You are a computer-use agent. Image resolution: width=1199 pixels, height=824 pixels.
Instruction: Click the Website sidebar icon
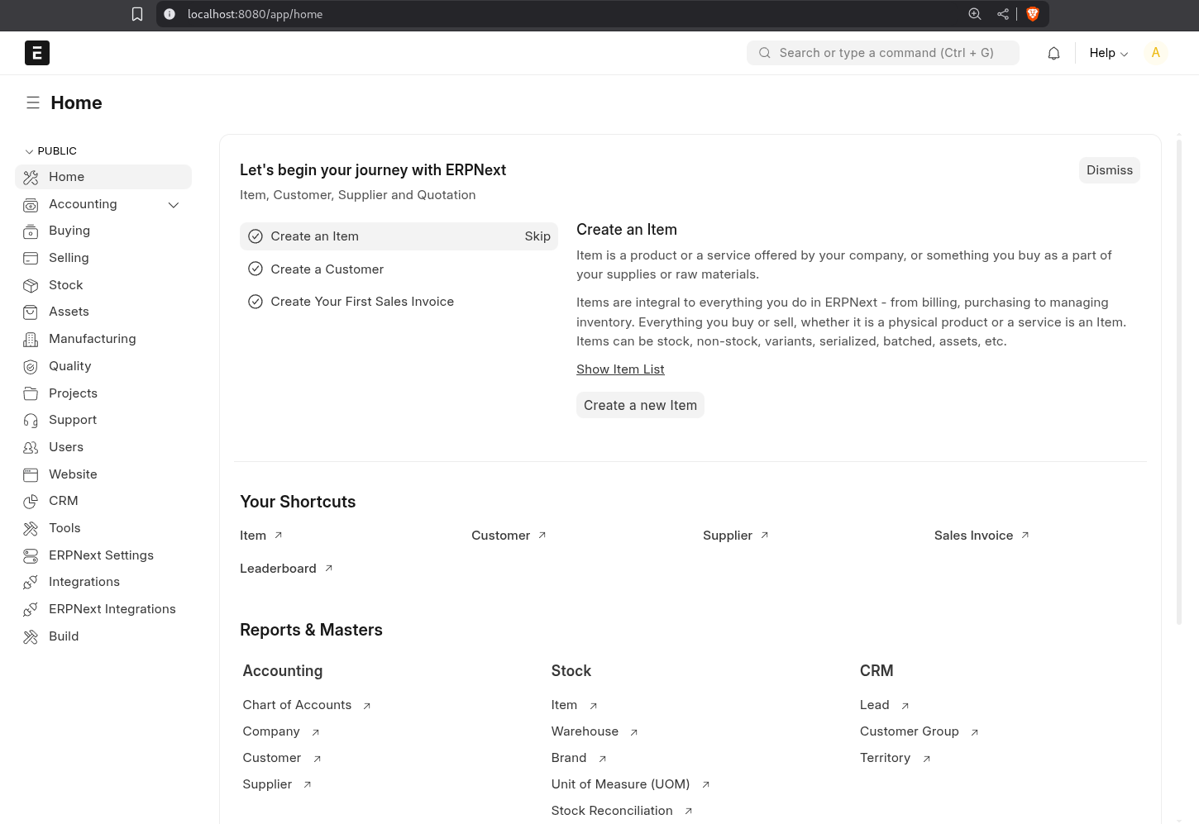31,474
